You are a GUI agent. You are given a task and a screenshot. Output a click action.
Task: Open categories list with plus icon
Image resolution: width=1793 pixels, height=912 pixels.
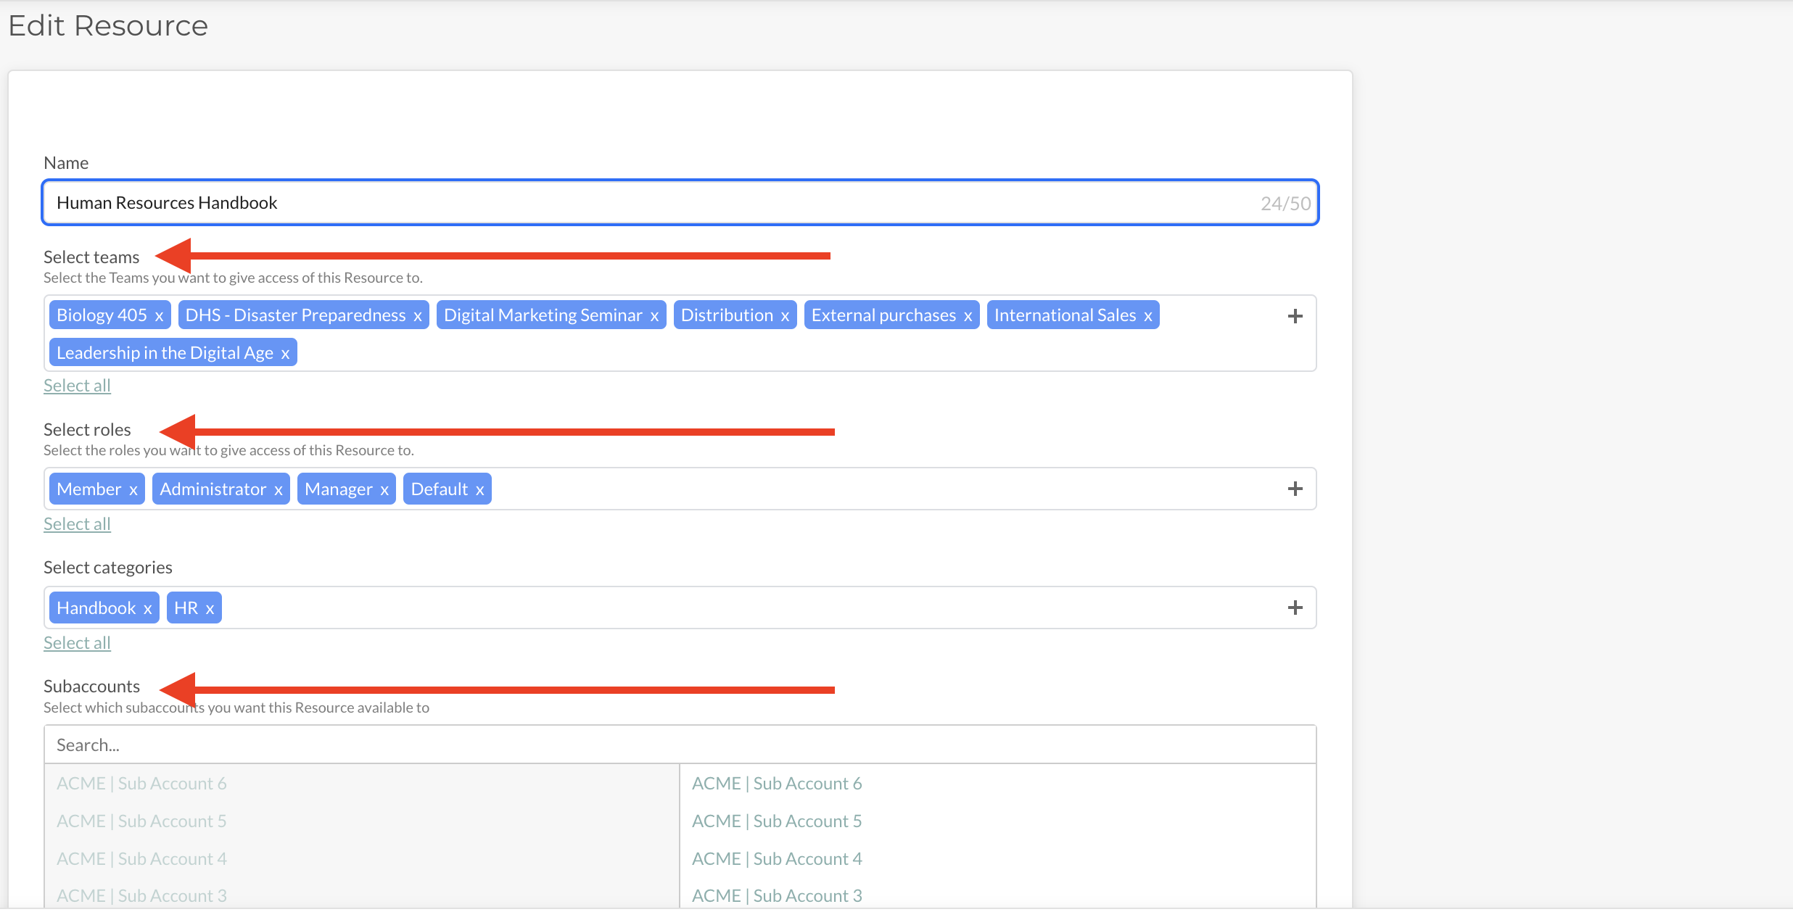tap(1295, 608)
